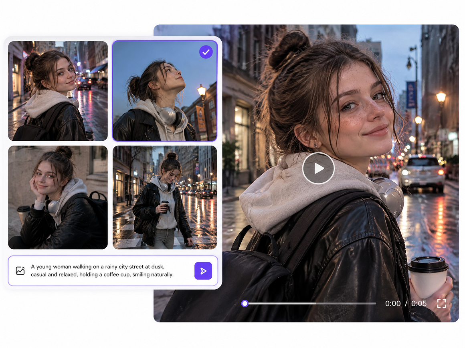Click the video progress slider handle
Viewport: 465px width, 348px height.
click(245, 303)
